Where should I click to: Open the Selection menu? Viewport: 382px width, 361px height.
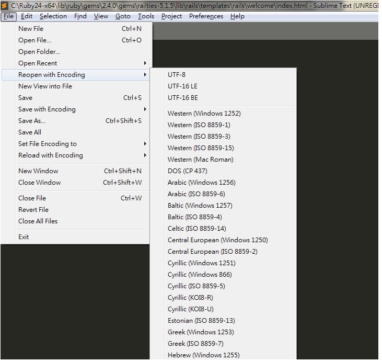(53, 16)
